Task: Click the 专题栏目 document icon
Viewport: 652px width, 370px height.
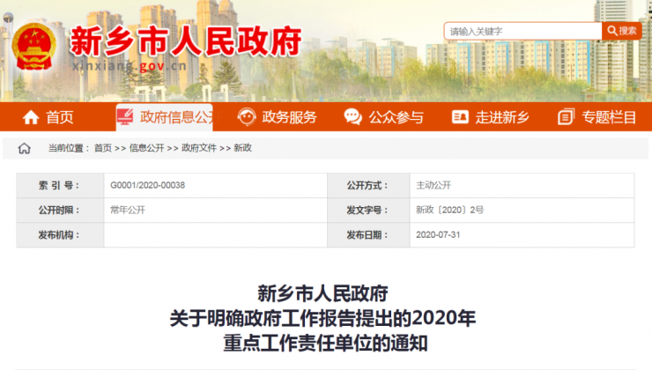Action: 566,117
